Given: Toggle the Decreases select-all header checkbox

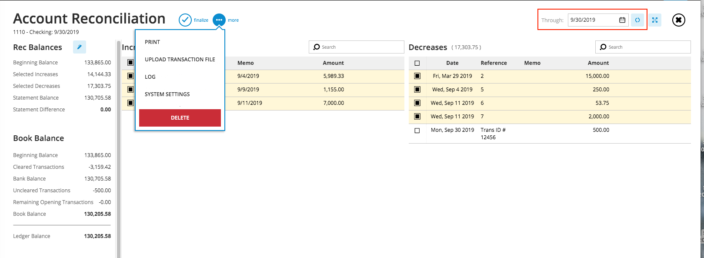Looking at the screenshot, I should click(417, 63).
